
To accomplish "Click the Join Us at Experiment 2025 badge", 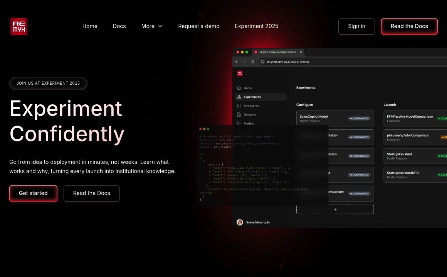I will pos(48,83).
